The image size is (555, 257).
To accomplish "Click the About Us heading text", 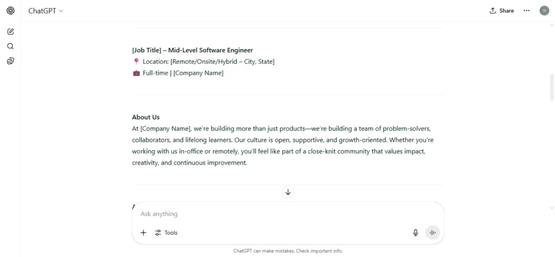I will [146, 117].
